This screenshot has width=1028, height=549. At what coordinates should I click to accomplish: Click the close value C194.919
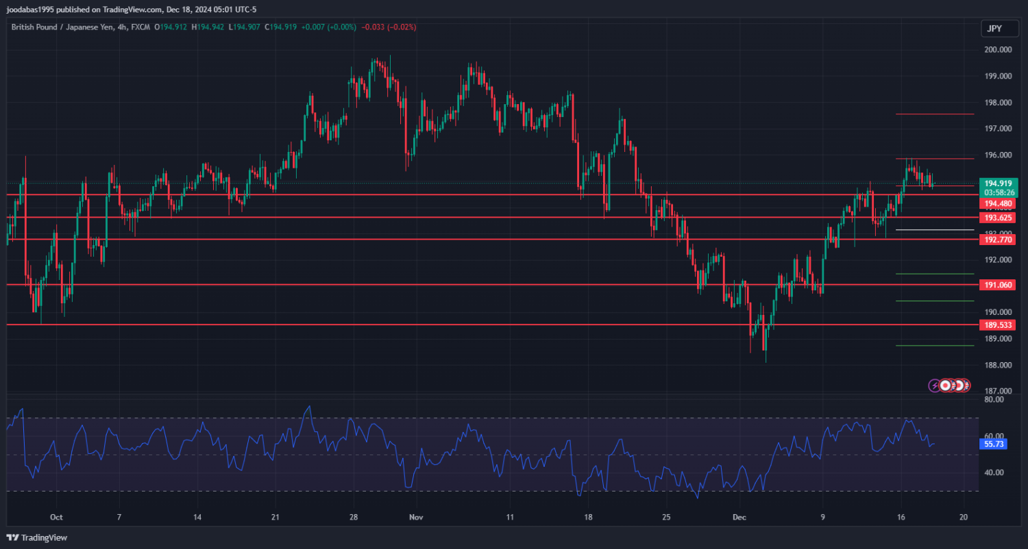[280, 27]
